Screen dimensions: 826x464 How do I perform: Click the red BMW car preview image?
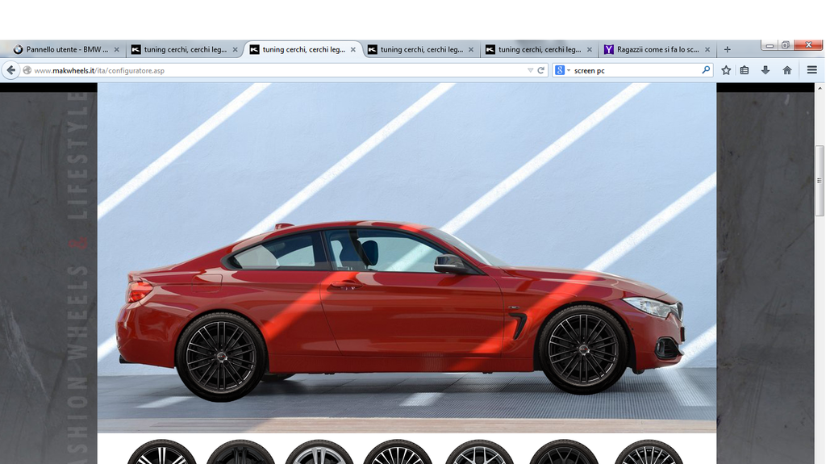click(407, 258)
